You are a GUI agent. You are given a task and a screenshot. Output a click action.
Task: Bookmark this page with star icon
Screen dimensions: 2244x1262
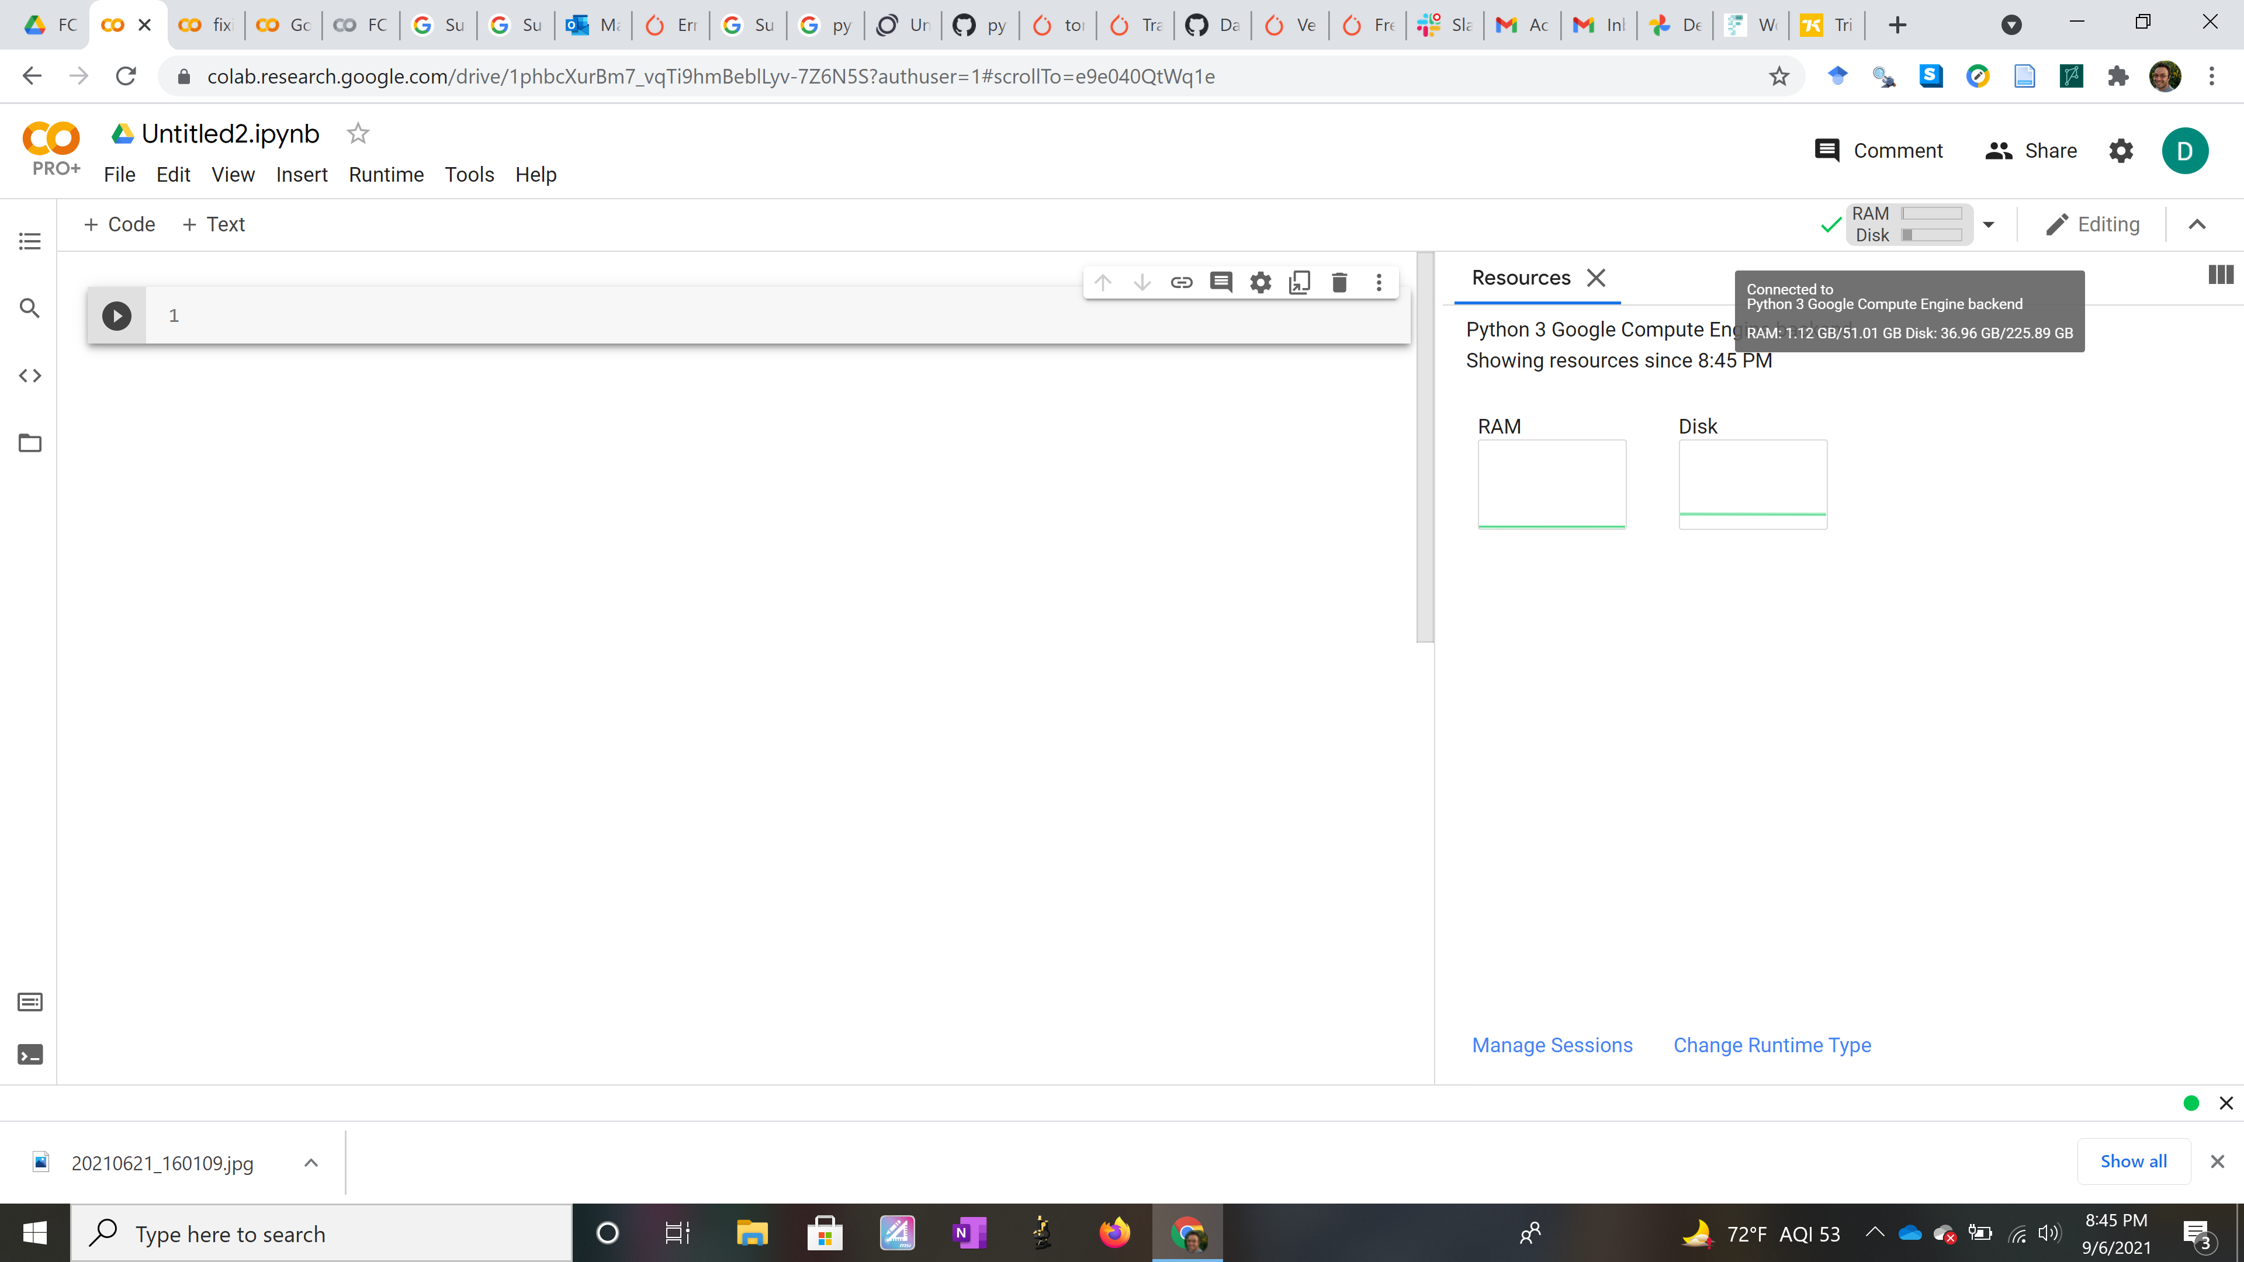(1779, 77)
